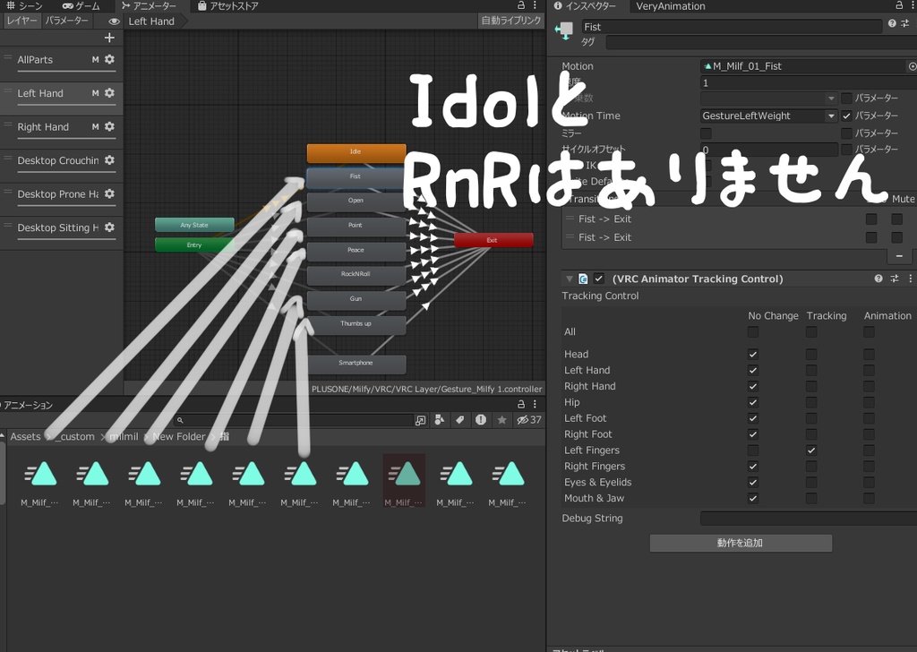Check Tracking for the All row

811,332
